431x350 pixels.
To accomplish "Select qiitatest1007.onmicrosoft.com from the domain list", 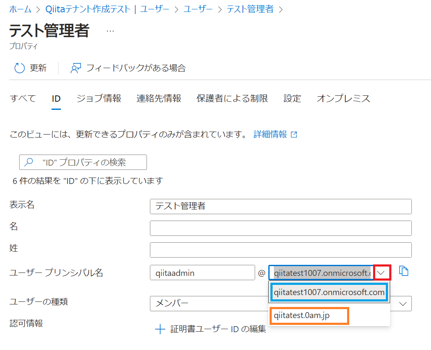I will tap(329, 293).
